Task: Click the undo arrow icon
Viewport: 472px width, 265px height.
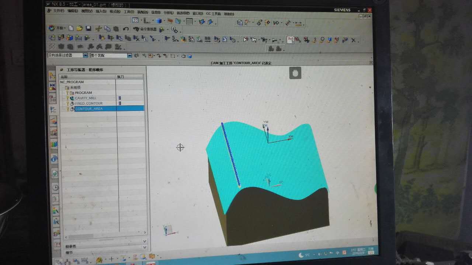Action: pos(126,29)
